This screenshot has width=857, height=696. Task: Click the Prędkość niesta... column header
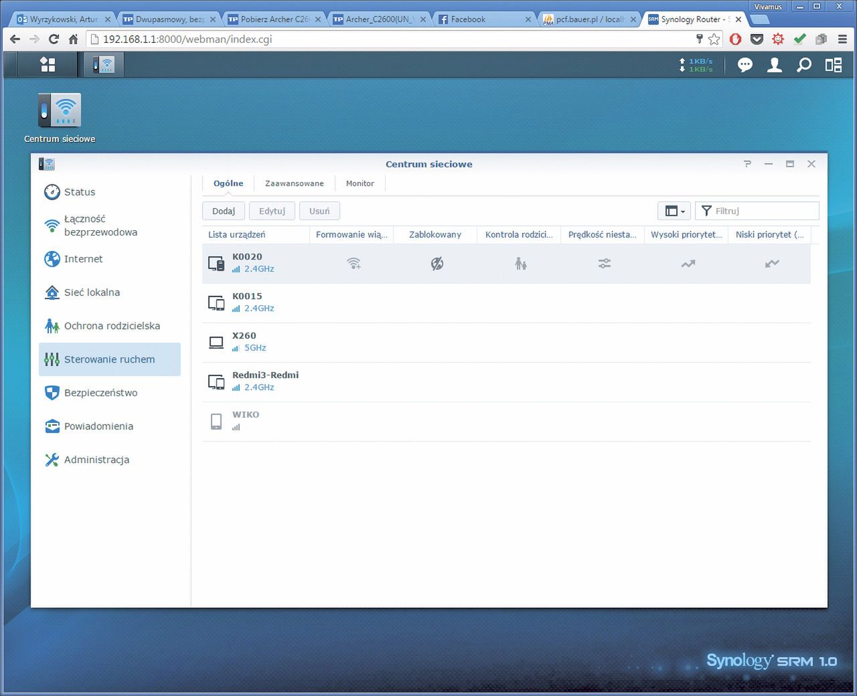(x=603, y=235)
